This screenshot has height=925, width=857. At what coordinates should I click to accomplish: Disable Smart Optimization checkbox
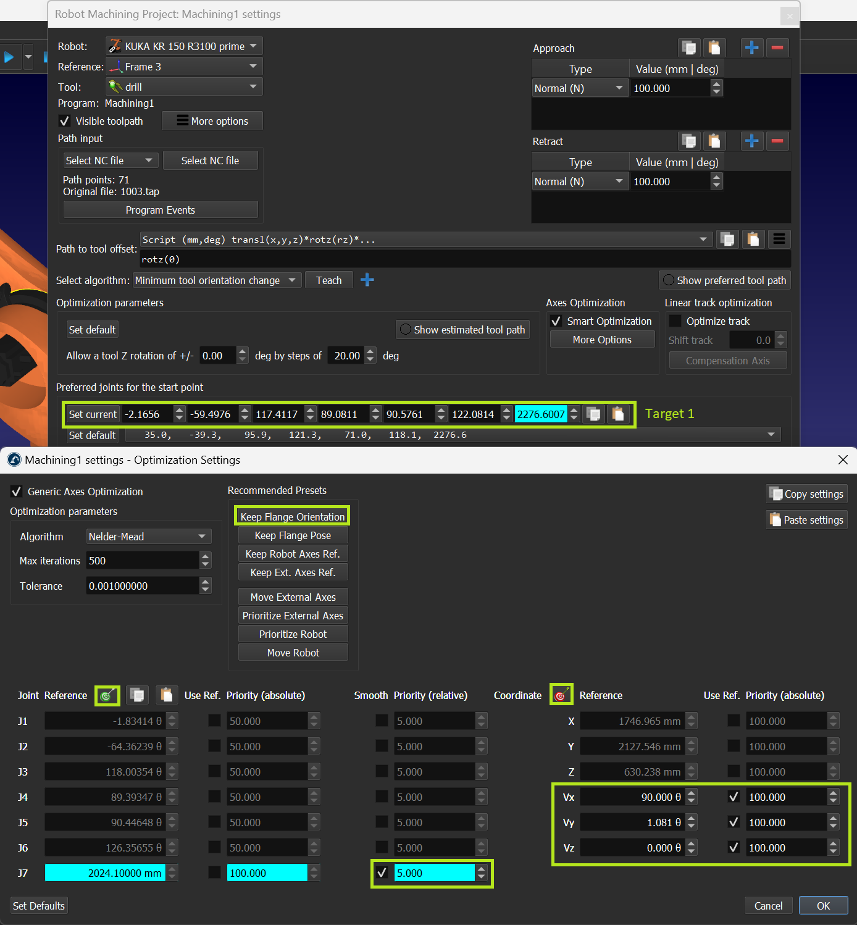(x=556, y=321)
